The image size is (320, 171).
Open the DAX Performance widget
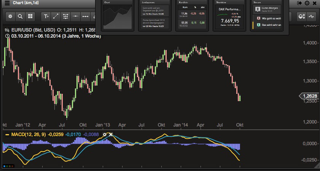229,15
